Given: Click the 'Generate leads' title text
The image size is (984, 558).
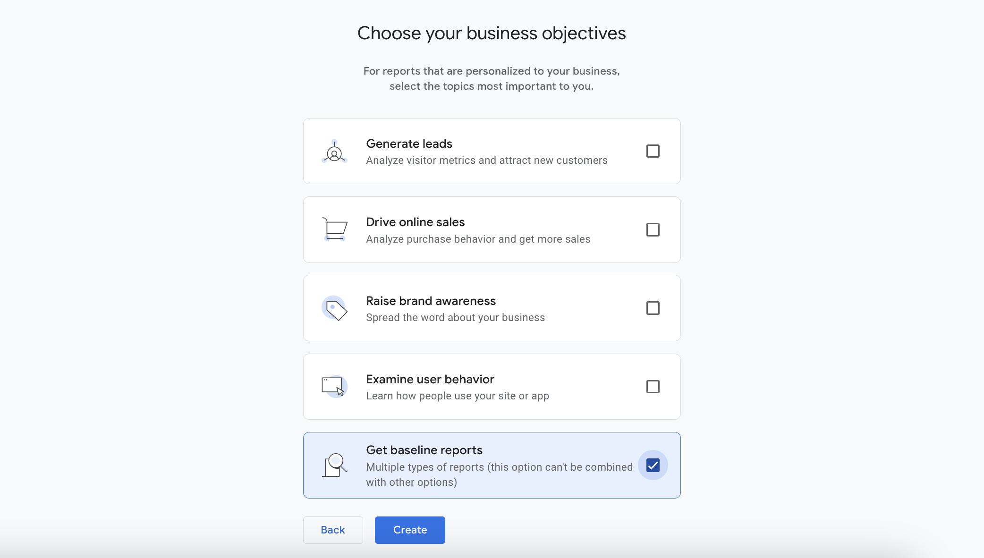Looking at the screenshot, I should (x=409, y=144).
